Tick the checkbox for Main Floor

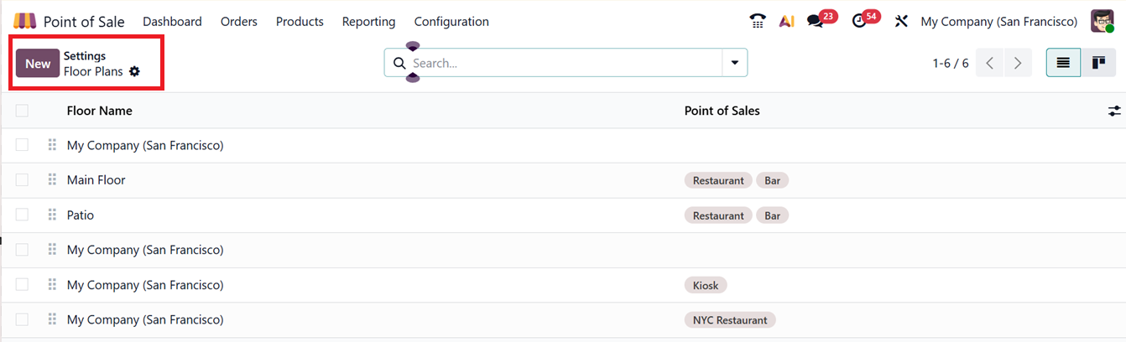[22, 180]
